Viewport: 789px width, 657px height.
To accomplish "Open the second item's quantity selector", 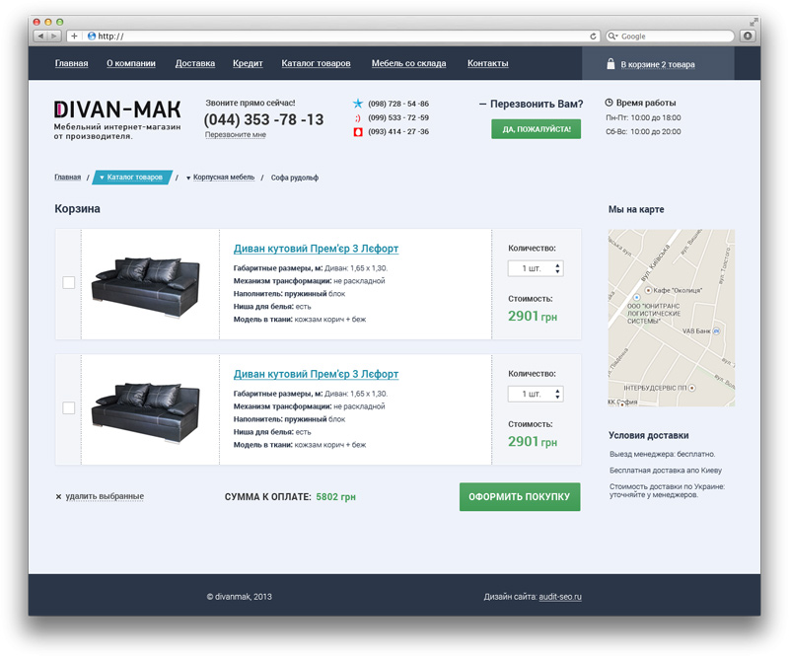I will click(536, 394).
